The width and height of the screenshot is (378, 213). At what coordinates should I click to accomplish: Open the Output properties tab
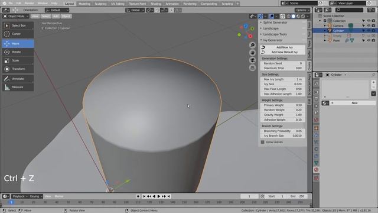(x=317, y=99)
